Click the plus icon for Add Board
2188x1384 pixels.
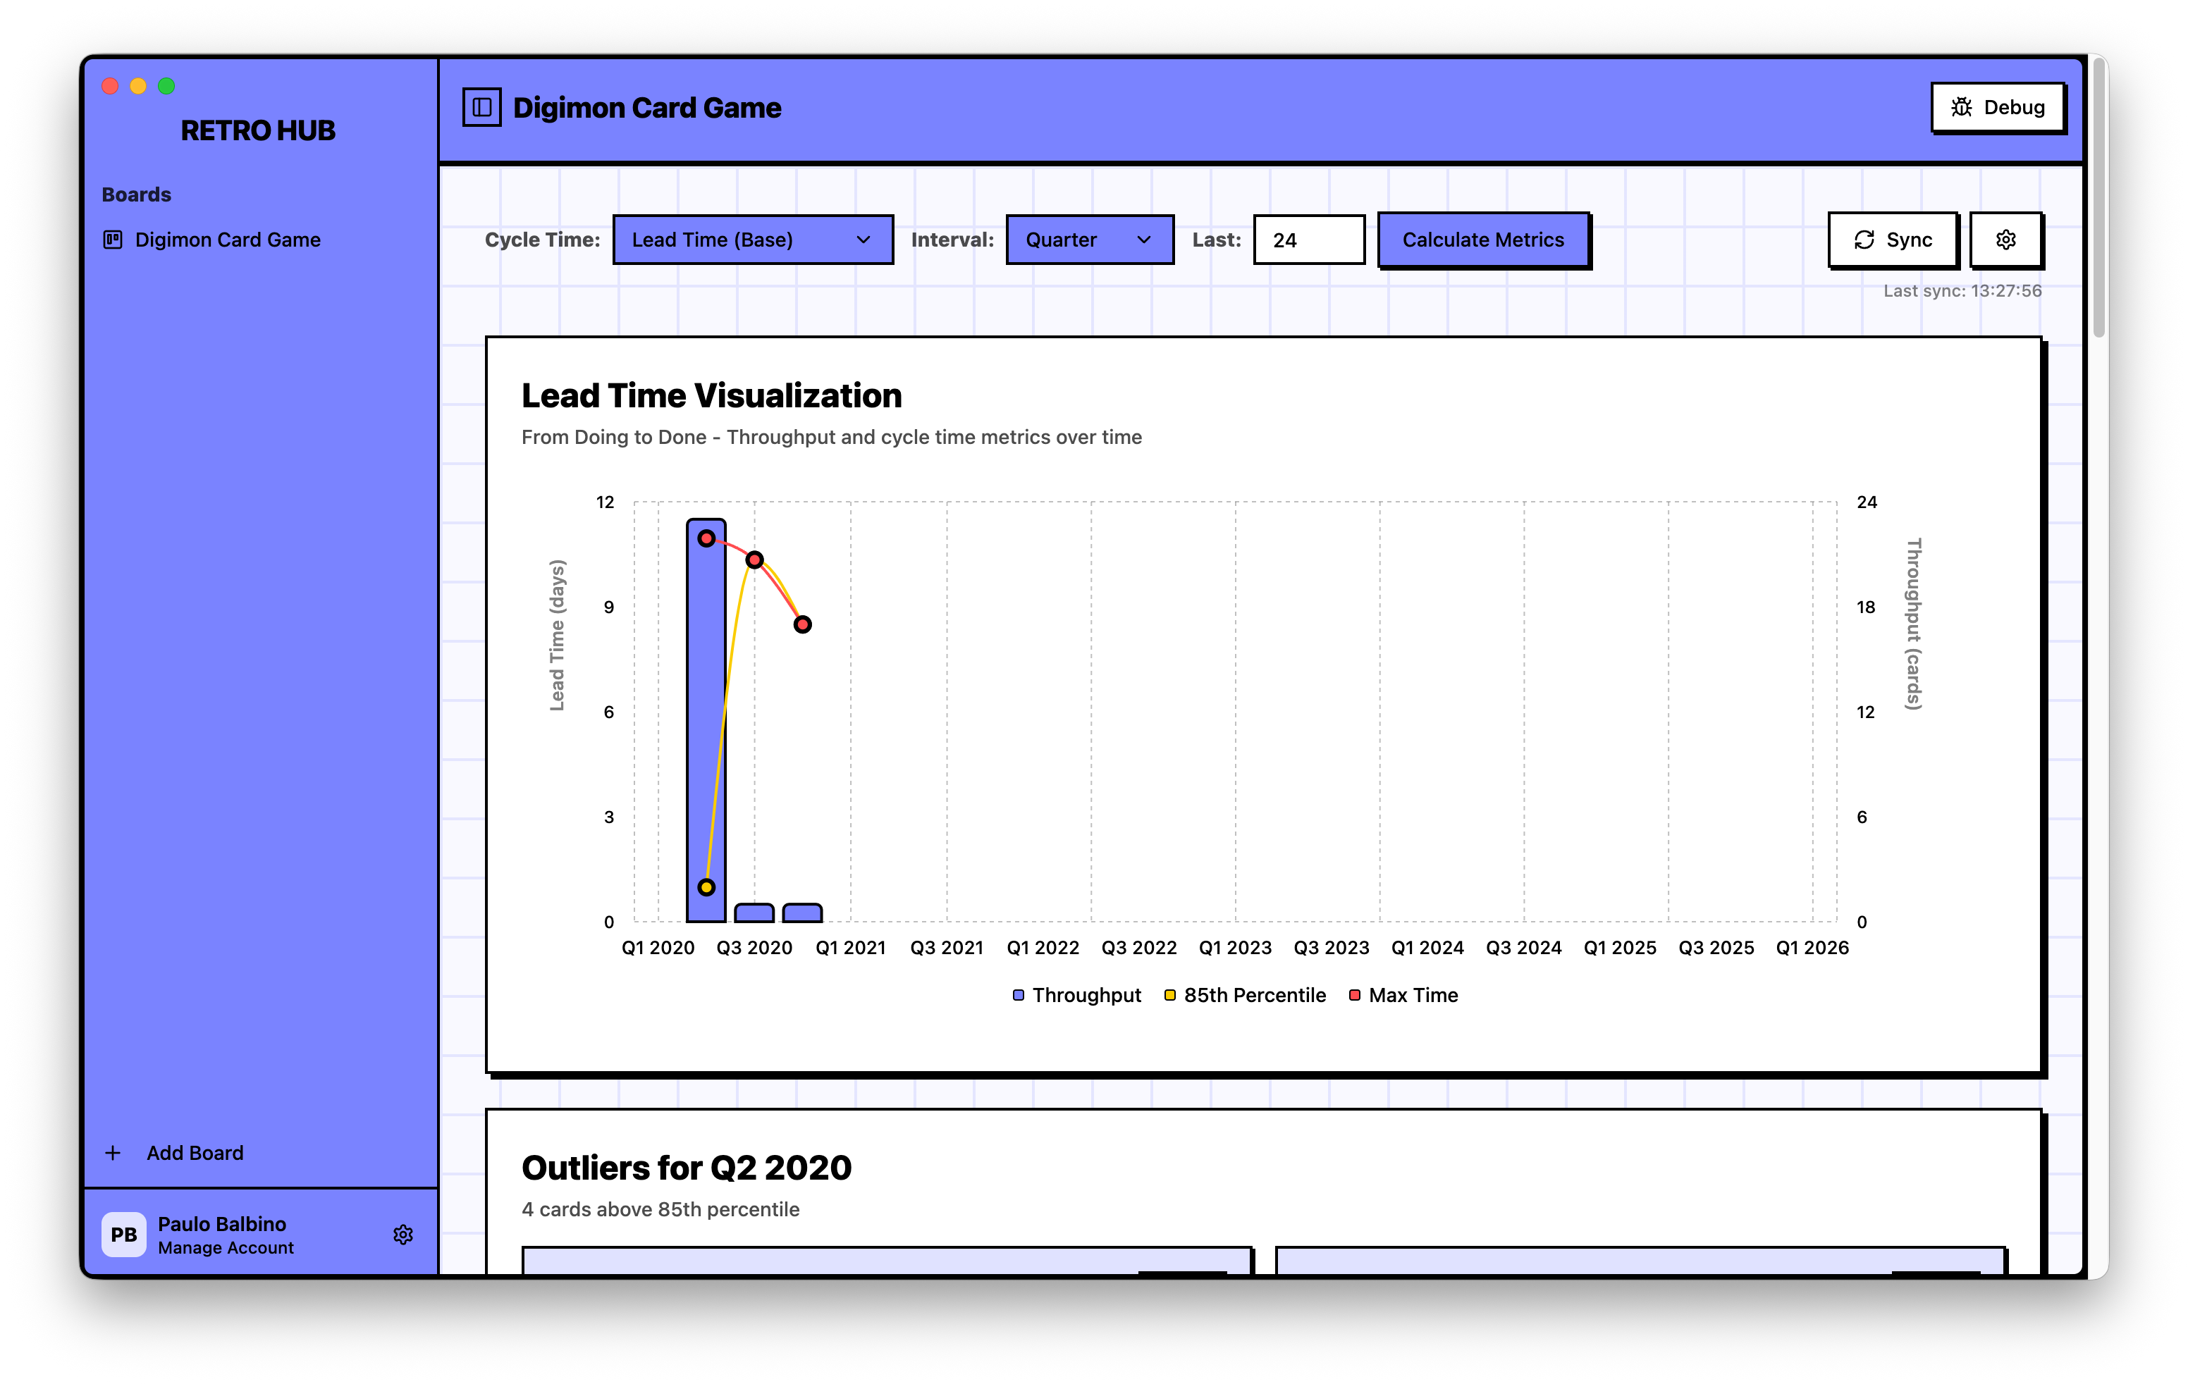coord(113,1152)
